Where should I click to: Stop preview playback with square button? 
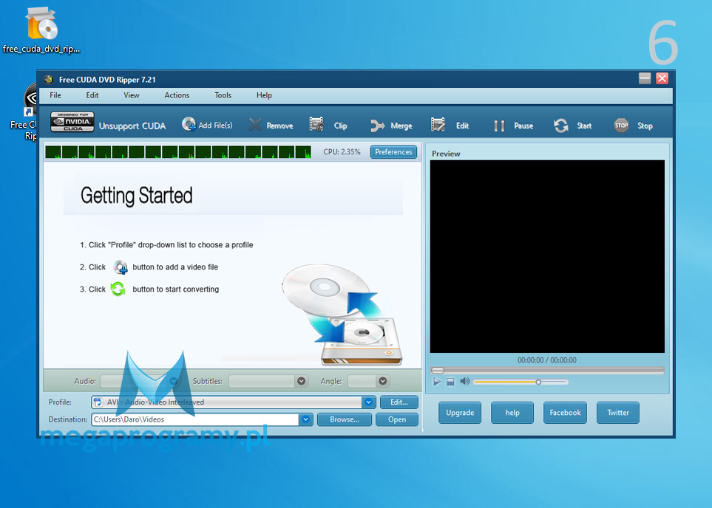pyautogui.click(x=450, y=382)
